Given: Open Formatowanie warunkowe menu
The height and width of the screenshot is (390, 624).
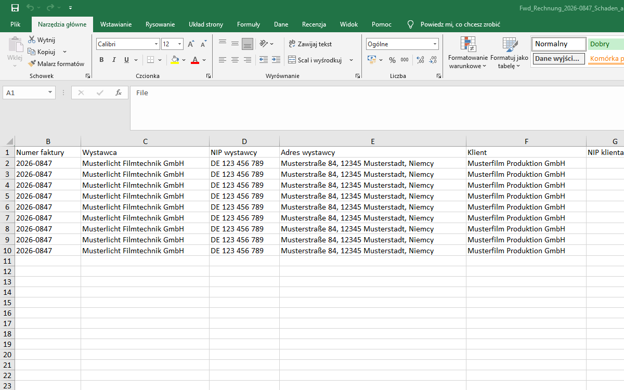Looking at the screenshot, I should (468, 53).
